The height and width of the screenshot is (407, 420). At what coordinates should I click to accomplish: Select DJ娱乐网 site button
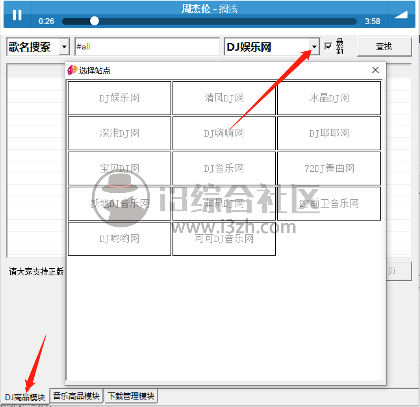point(119,98)
